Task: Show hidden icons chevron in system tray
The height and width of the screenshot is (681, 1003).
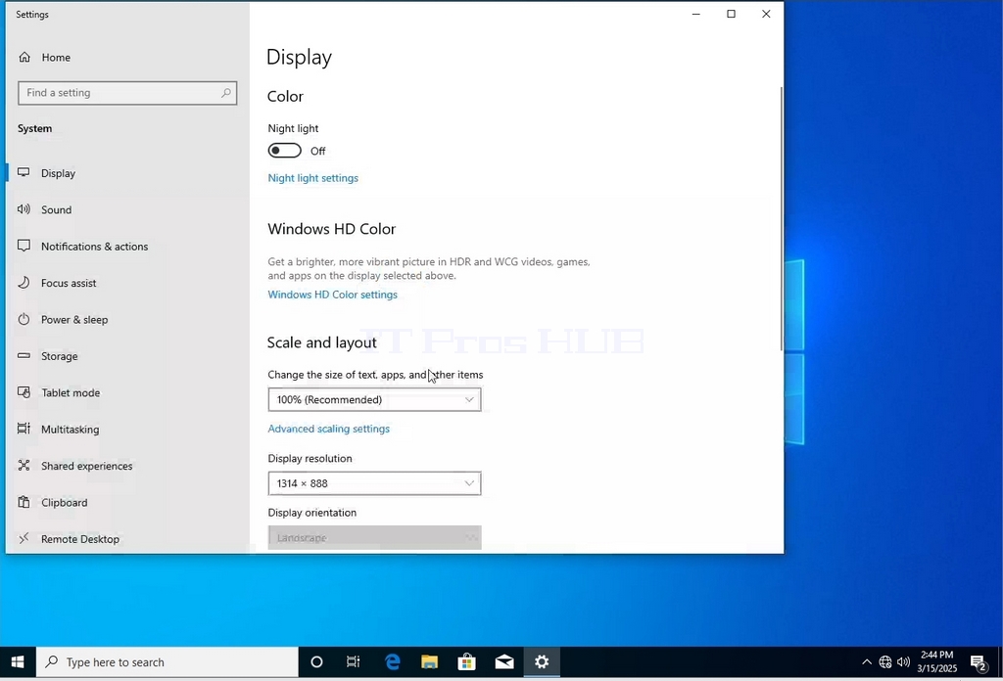Action: click(866, 661)
